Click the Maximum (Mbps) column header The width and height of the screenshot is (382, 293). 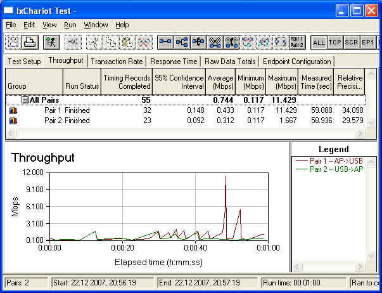[x=282, y=82]
